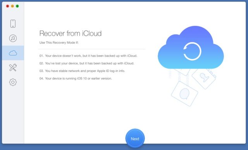Viewport: 248px width, 150px height.
Task: Select the iCloud recovery cloud icon in sidebar
Action: pos(13,53)
